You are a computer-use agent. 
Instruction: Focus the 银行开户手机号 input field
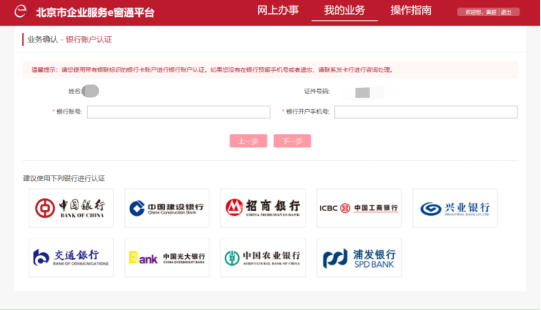click(426, 112)
